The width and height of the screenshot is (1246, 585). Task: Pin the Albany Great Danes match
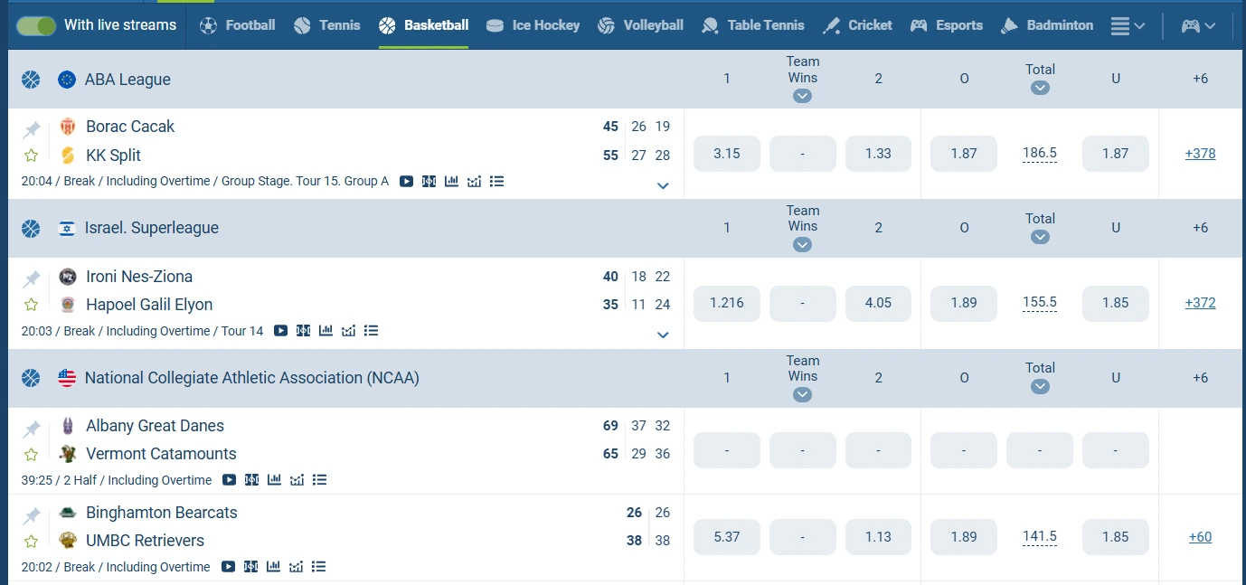32,429
